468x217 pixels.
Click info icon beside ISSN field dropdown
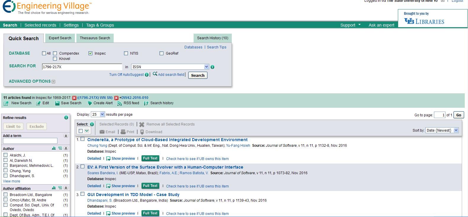pos(212,67)
